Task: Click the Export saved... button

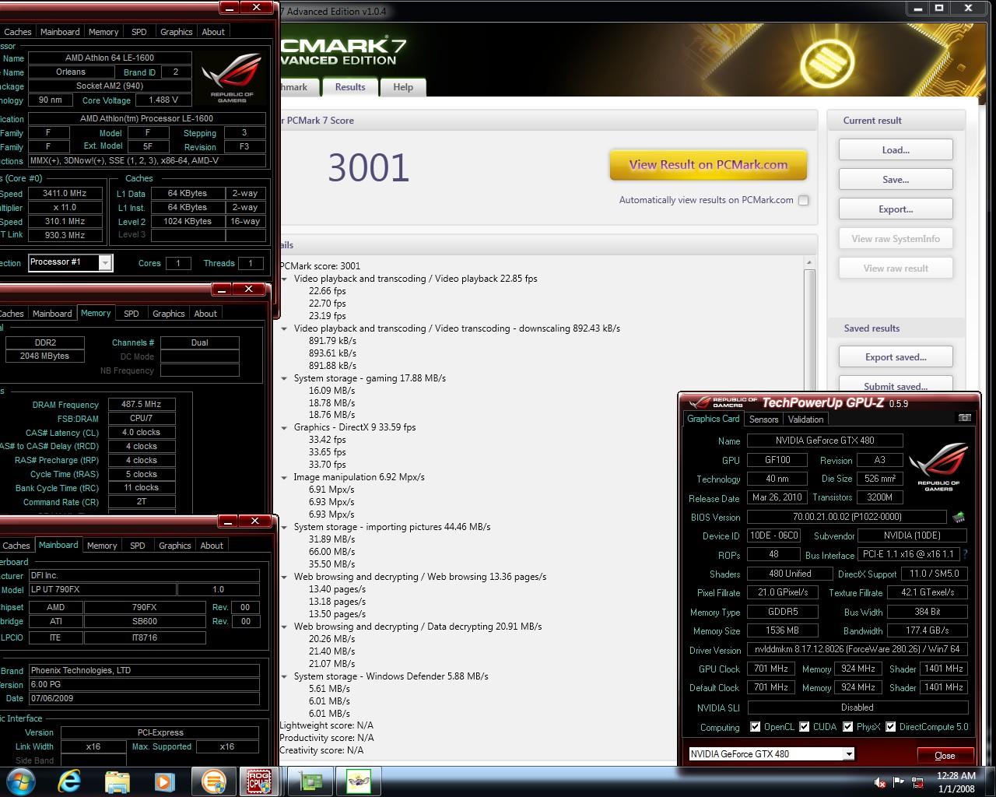Action: (x=896, y=357)
